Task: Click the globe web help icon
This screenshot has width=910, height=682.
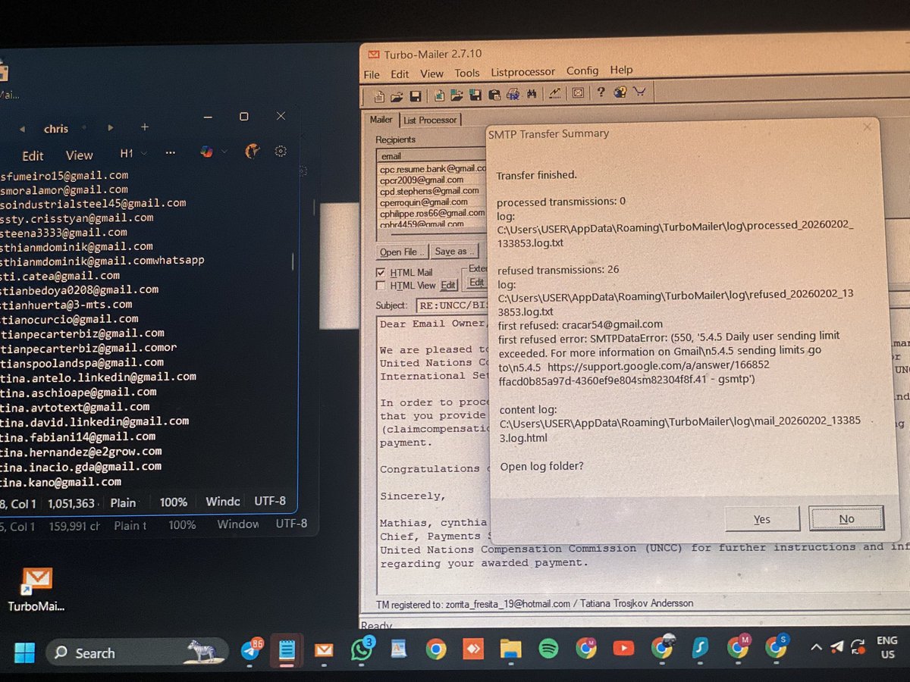Action: click(620, 92)
